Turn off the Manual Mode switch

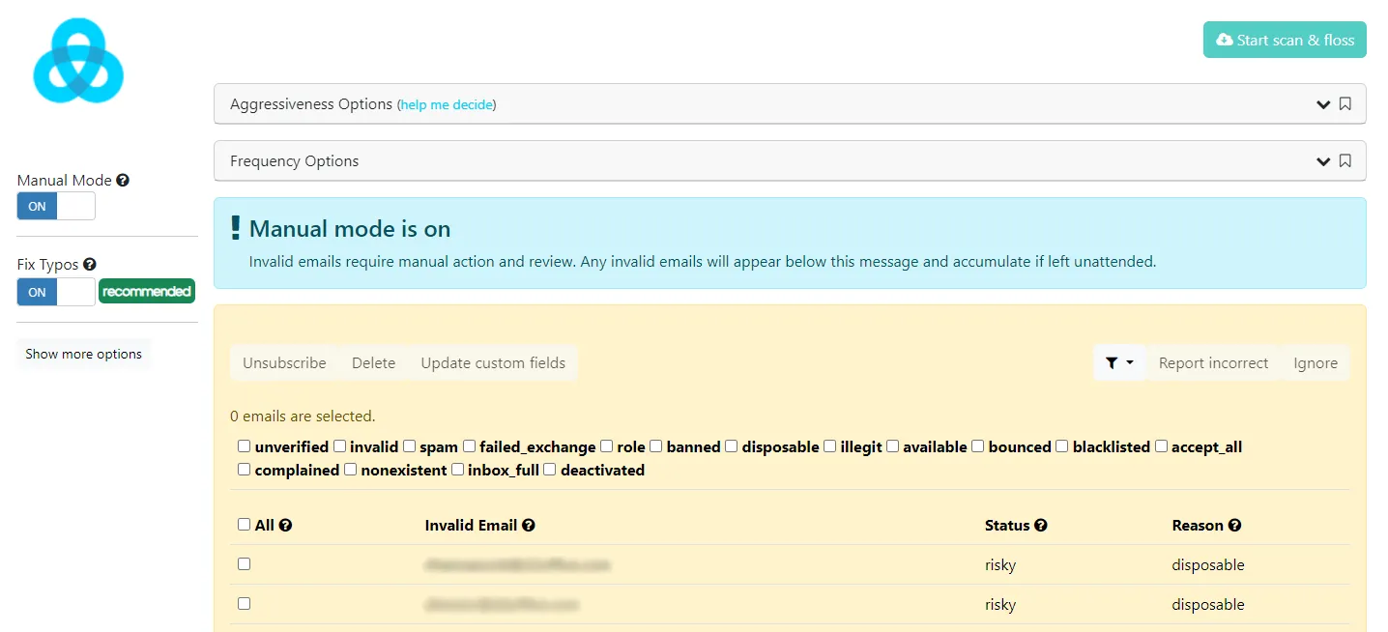pyautogui.click(x=56, y=207)
